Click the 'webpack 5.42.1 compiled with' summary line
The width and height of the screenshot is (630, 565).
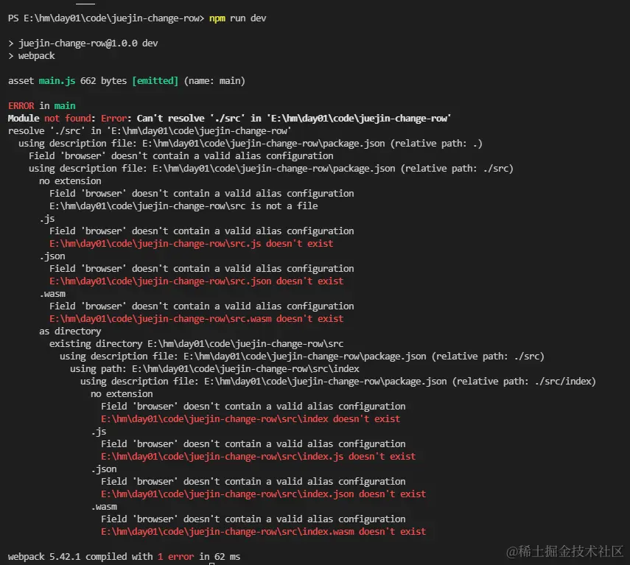click(124, 557)
